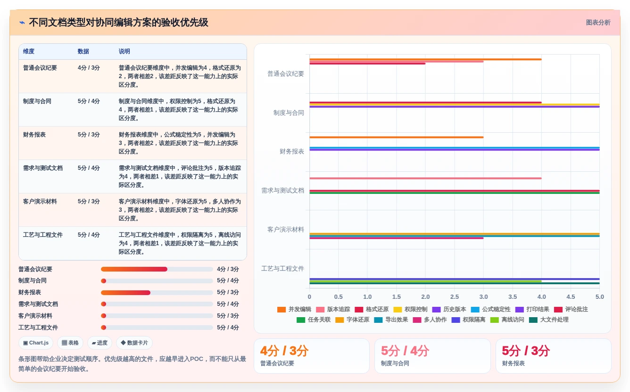Click the 数据 column header
Viewport: 630px width, 392px height.
83,52
